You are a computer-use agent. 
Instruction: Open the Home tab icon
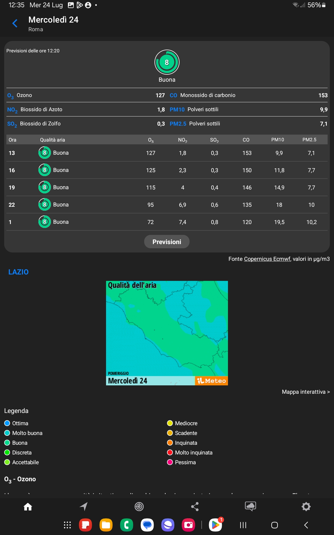click(28, 507)
